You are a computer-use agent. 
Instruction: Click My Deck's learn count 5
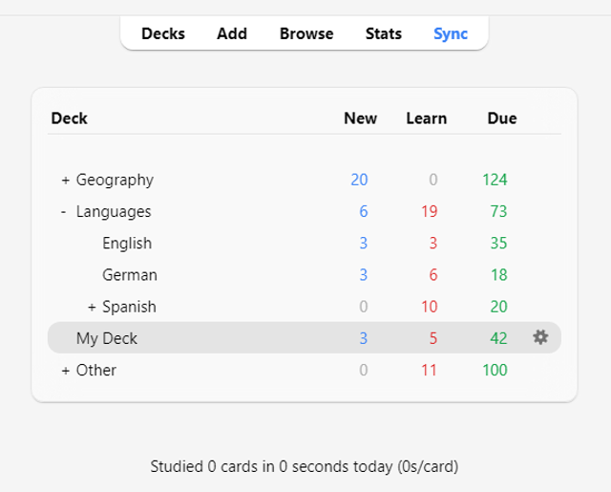(433, 338)
